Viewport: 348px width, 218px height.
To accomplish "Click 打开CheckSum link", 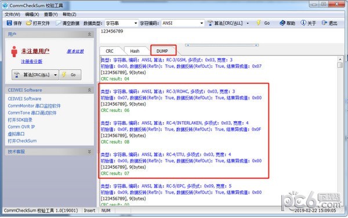I will (x=22, y=141).
